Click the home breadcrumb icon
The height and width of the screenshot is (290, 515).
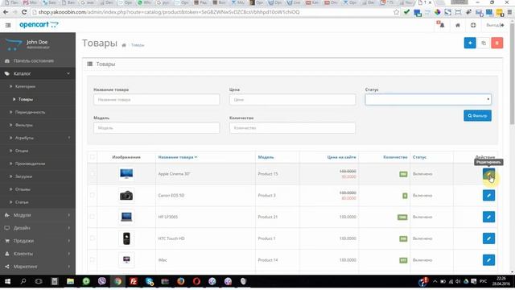click(124, 45)
